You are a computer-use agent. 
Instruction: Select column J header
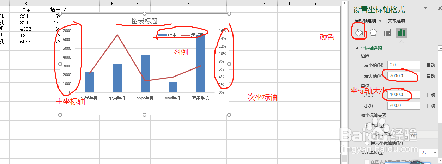(x=239, y=3)
